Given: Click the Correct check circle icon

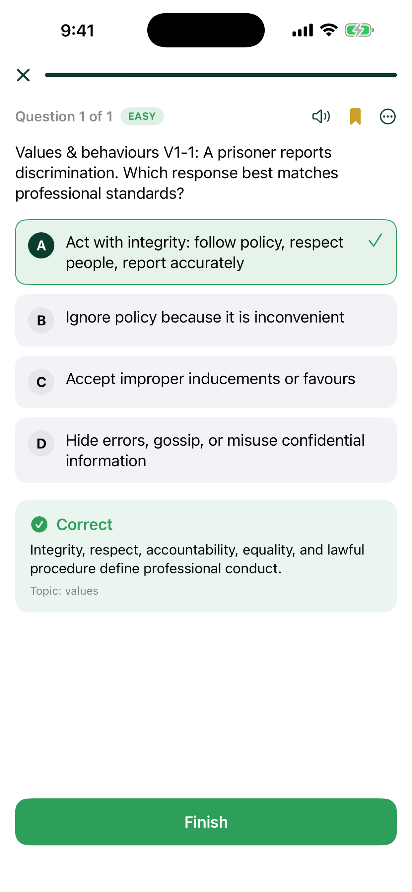Looking at the screenshot, I should (39, 524).
